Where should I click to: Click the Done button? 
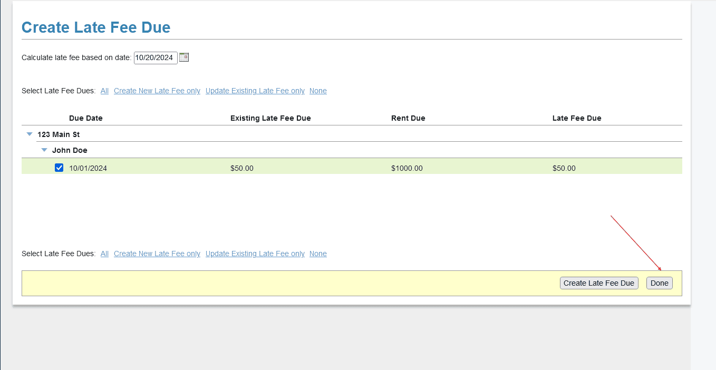coord(659,283)
